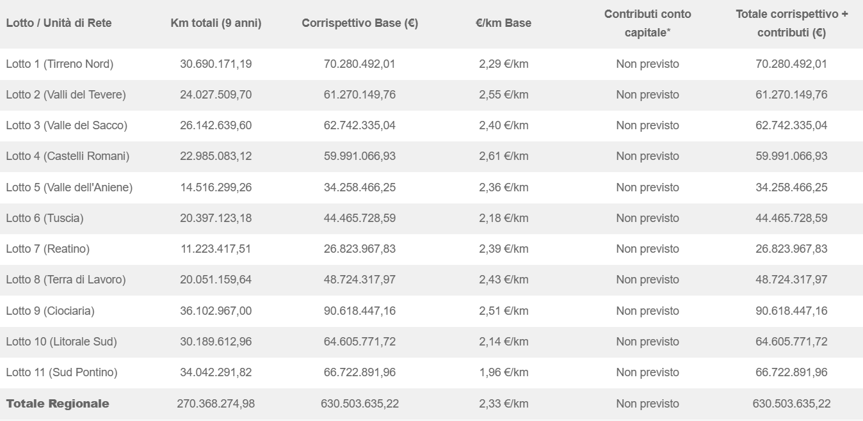Click the "Contributi conto capitale*" header
863x421 pixels.
tap(647, 23)
